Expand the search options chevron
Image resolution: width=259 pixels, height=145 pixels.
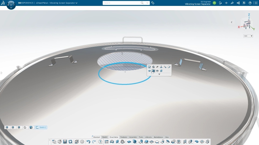point(147,3)
